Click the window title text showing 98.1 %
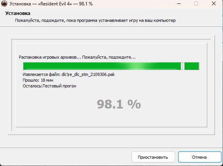The image size is (223, 166). click(51, 4)
